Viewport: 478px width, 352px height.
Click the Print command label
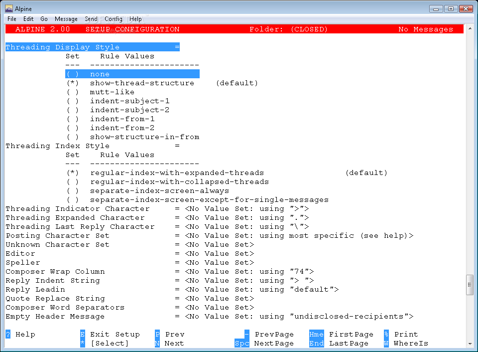pyautogui.click(x=406, y=334)
